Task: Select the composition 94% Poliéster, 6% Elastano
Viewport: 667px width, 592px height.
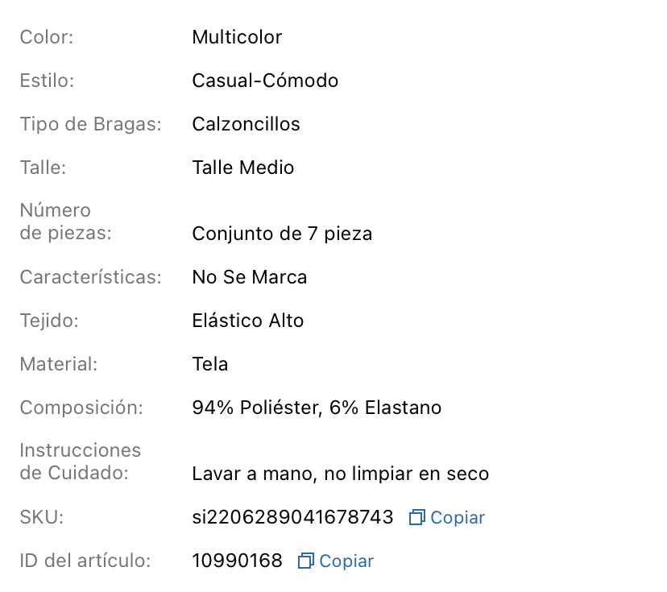Action: click(x=316, y=408)
